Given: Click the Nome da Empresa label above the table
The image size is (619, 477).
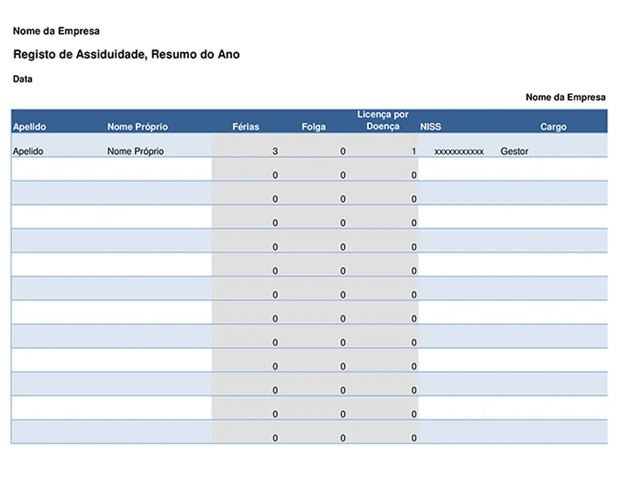Looking at the screenshot, I should (x=565, y=97).
